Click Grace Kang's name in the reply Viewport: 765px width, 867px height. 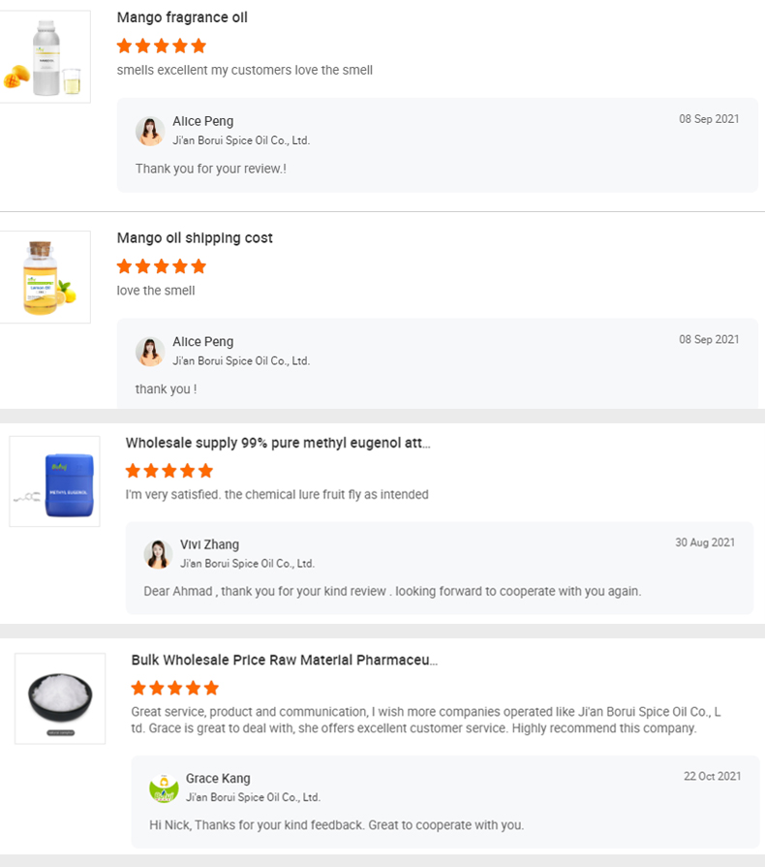(218, 778)
